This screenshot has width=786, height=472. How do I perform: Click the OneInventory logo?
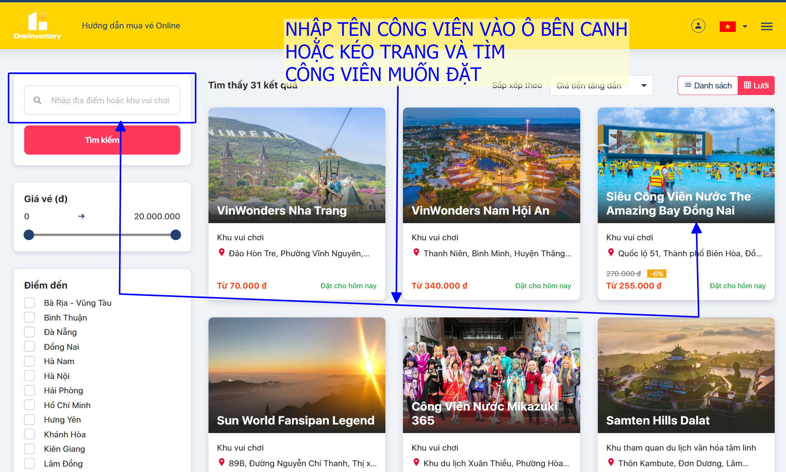tap(37, 26)
